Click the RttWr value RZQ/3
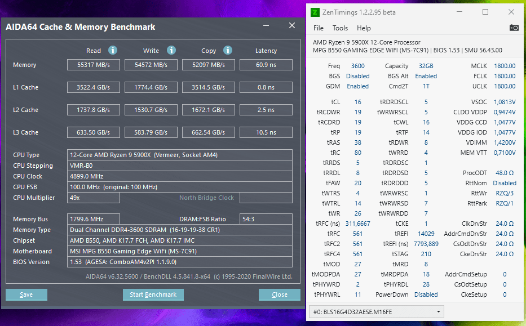The image size is (526, 326). (505, 193)
